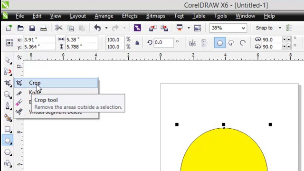Cut selection with the scissors icon
The height and width of the screenshot is (171, 304).
click(59, 28)
